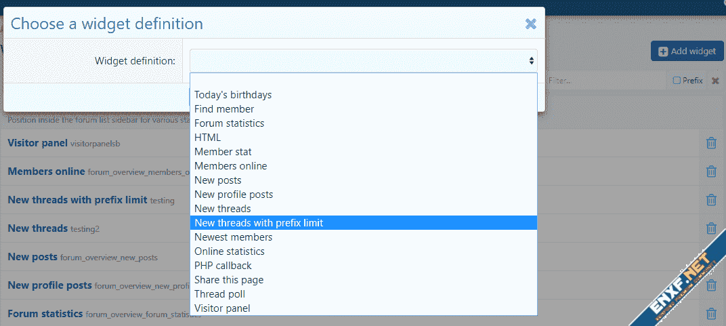Click the Add widget button
Image resolution: width=726 pixels, height=326 pixels.
(x=687, y=51)
